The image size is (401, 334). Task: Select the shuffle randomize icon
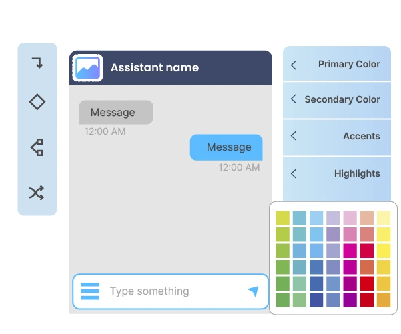(x=36, y=193)
